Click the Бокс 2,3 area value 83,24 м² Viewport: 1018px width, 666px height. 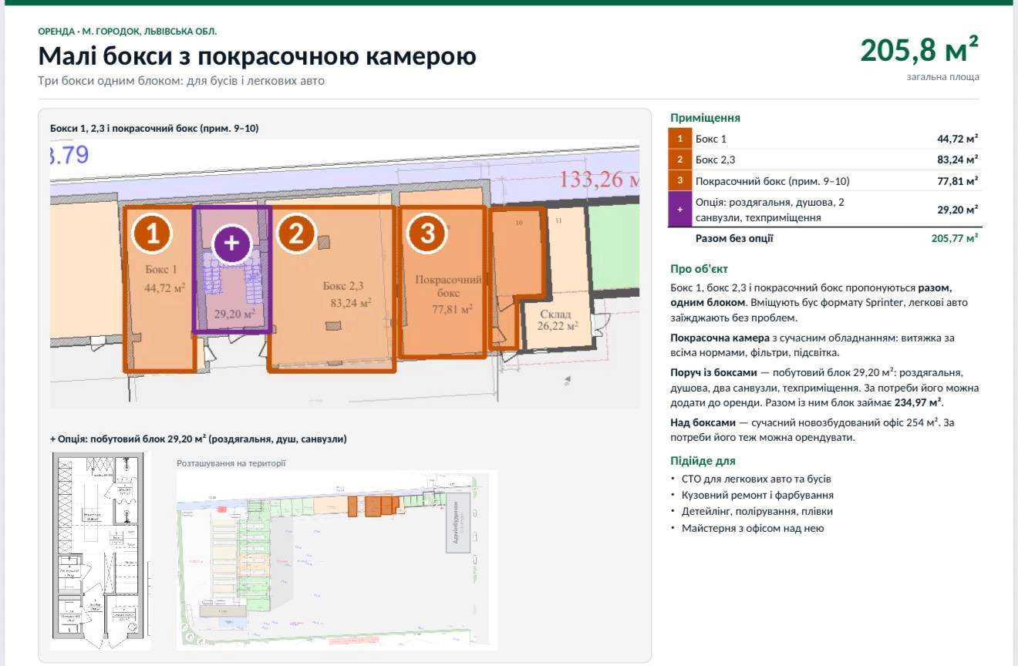tap(957, 160)
